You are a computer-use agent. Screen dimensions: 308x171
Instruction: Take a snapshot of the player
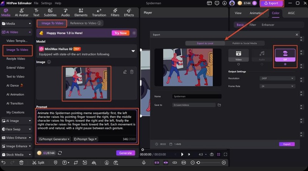212,154
